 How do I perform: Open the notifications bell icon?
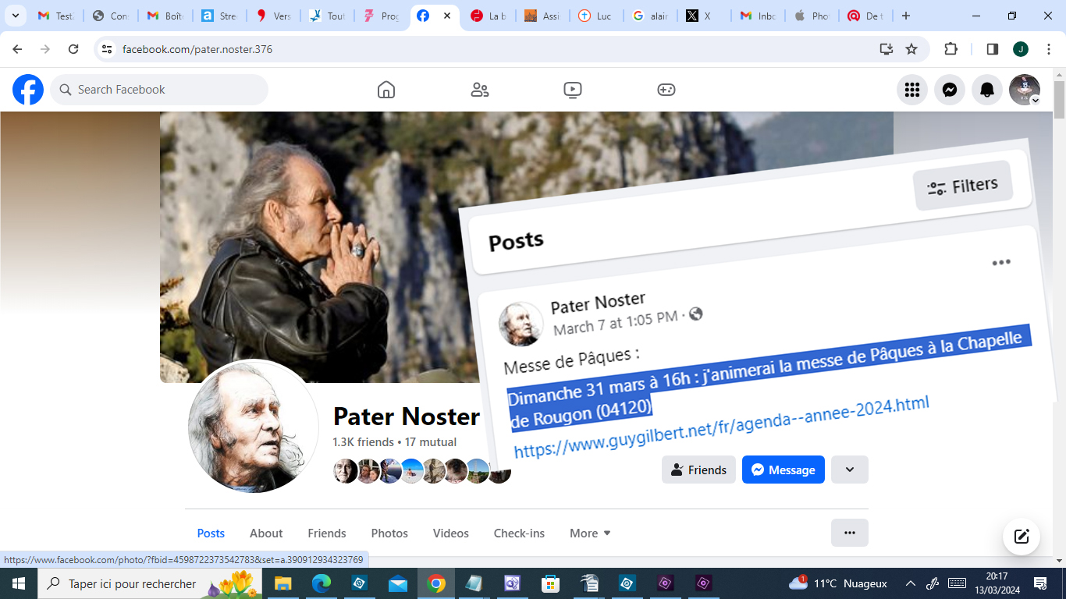click(987, 90)
